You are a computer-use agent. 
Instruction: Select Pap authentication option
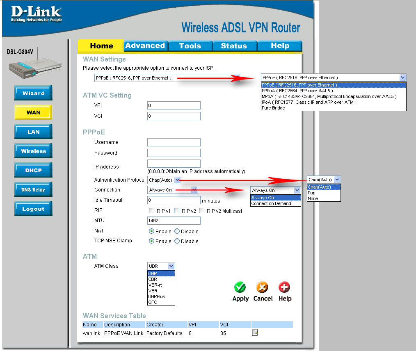click(x=324, y=193)
